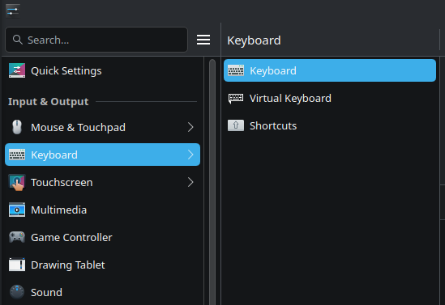Click the Mouse & Touchpad mouse icon
This screenshot has height=305, width=445.
pos(17,127)
